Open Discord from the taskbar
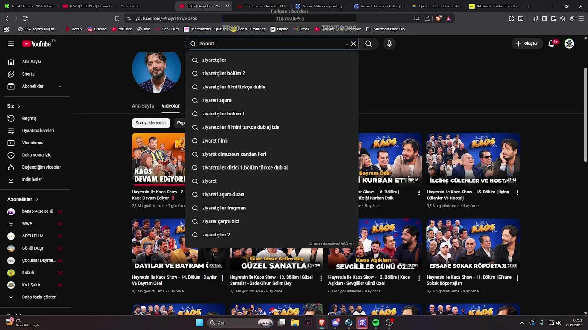588x330 pixels. click(x=335, y=323)
